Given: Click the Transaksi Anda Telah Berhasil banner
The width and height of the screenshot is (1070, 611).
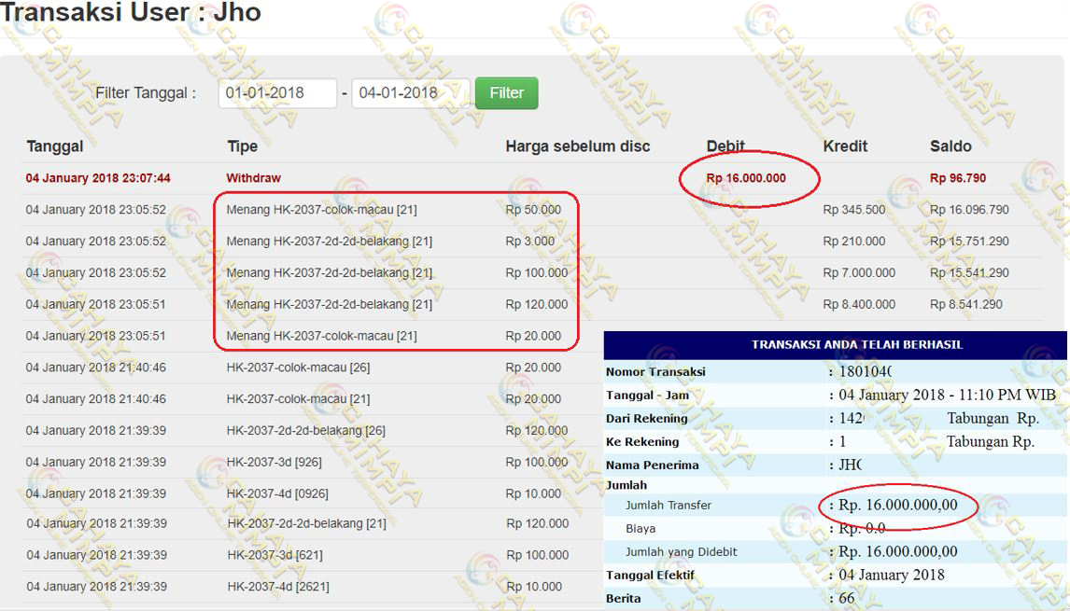Looking at the screenshot, I should 856,345.
